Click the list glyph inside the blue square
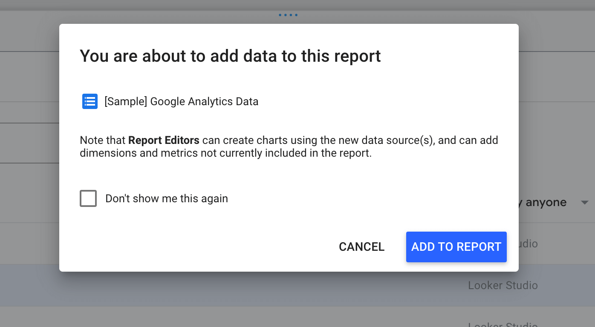The width and height of the screenshot is (595, 327). click(x=90, y=101)
